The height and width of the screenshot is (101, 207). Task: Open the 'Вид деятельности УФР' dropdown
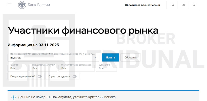43,68
